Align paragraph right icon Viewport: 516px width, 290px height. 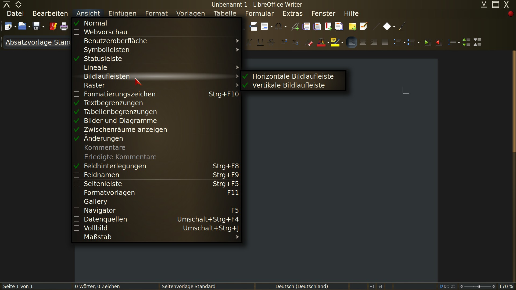coord(374,42)
